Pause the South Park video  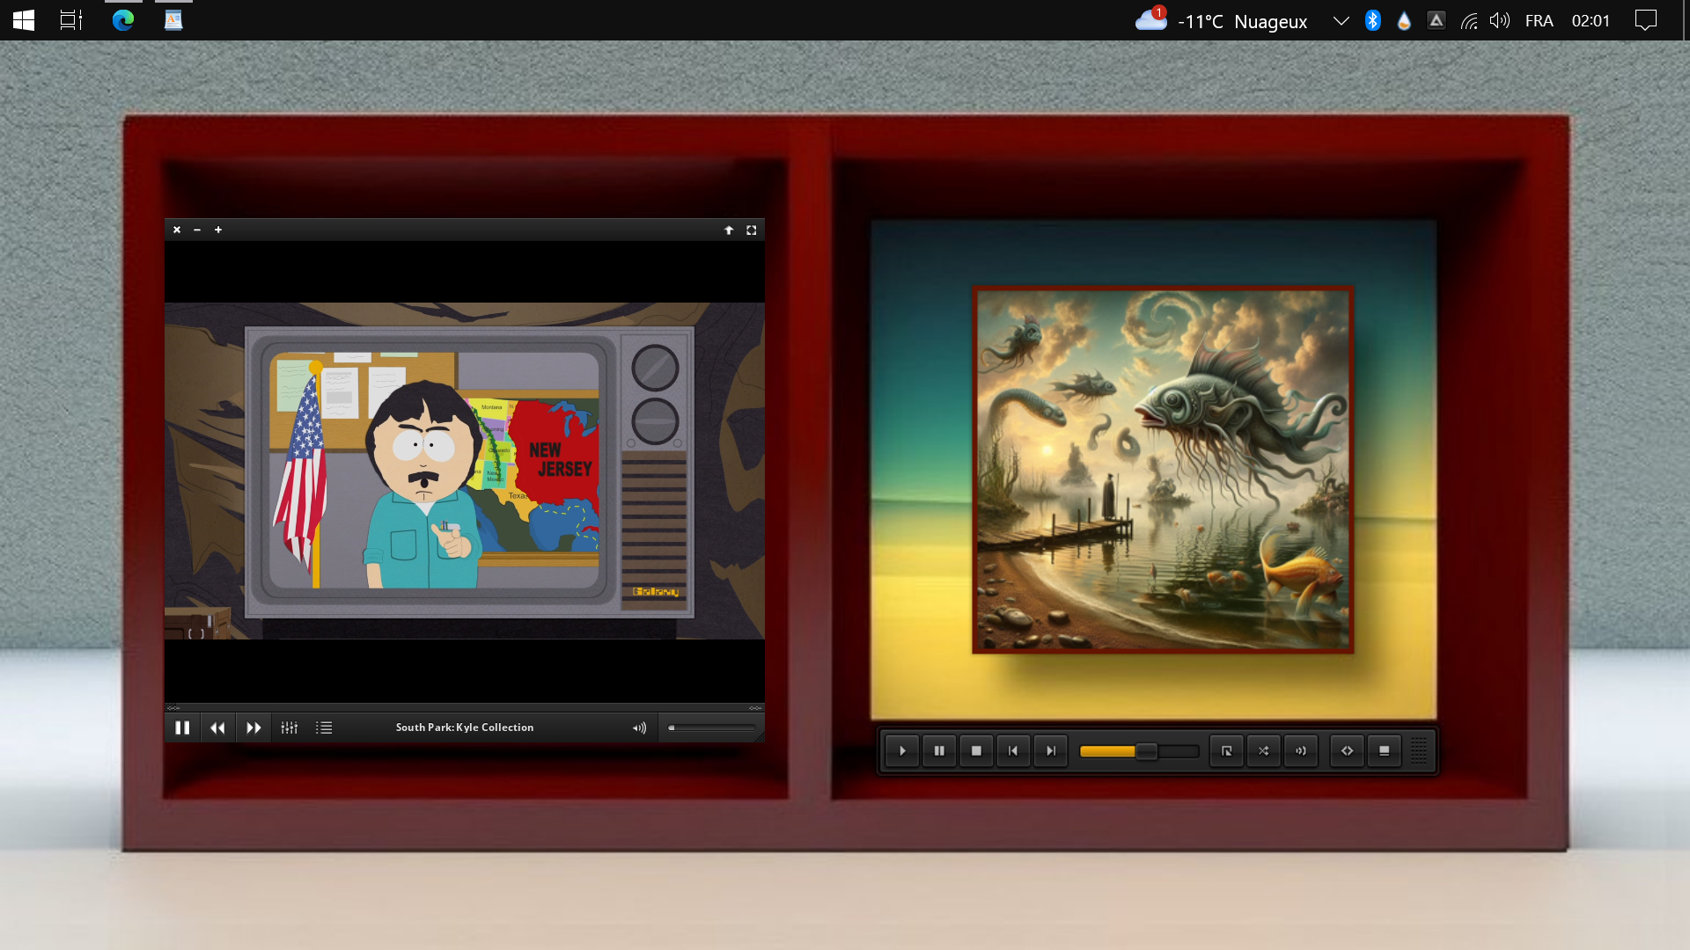[x=182, y=727]
